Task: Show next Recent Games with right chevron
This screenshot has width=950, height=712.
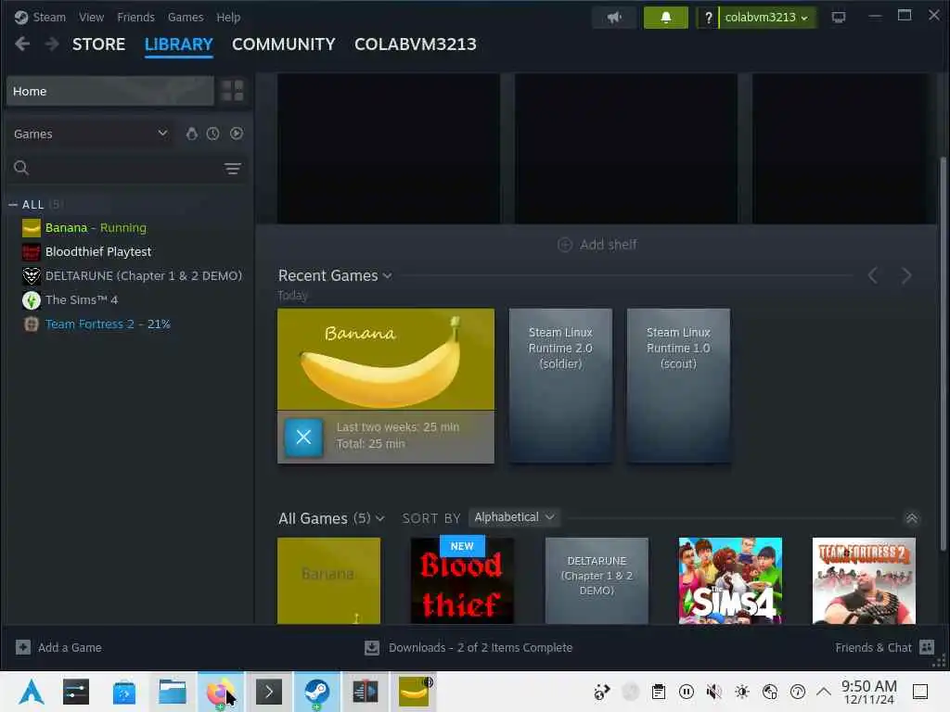Action: click(905, 276)
